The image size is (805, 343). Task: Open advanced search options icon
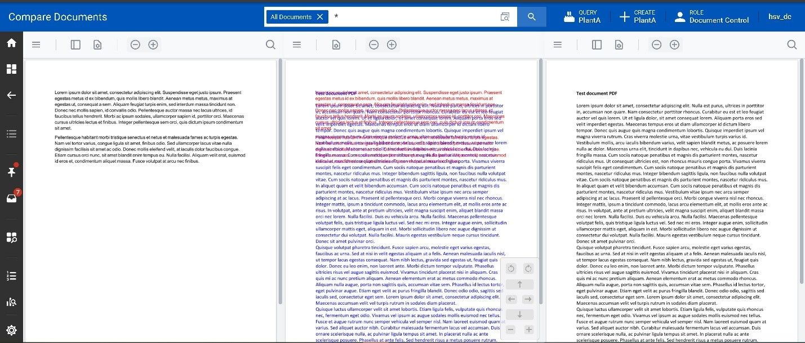coord(505,17)
